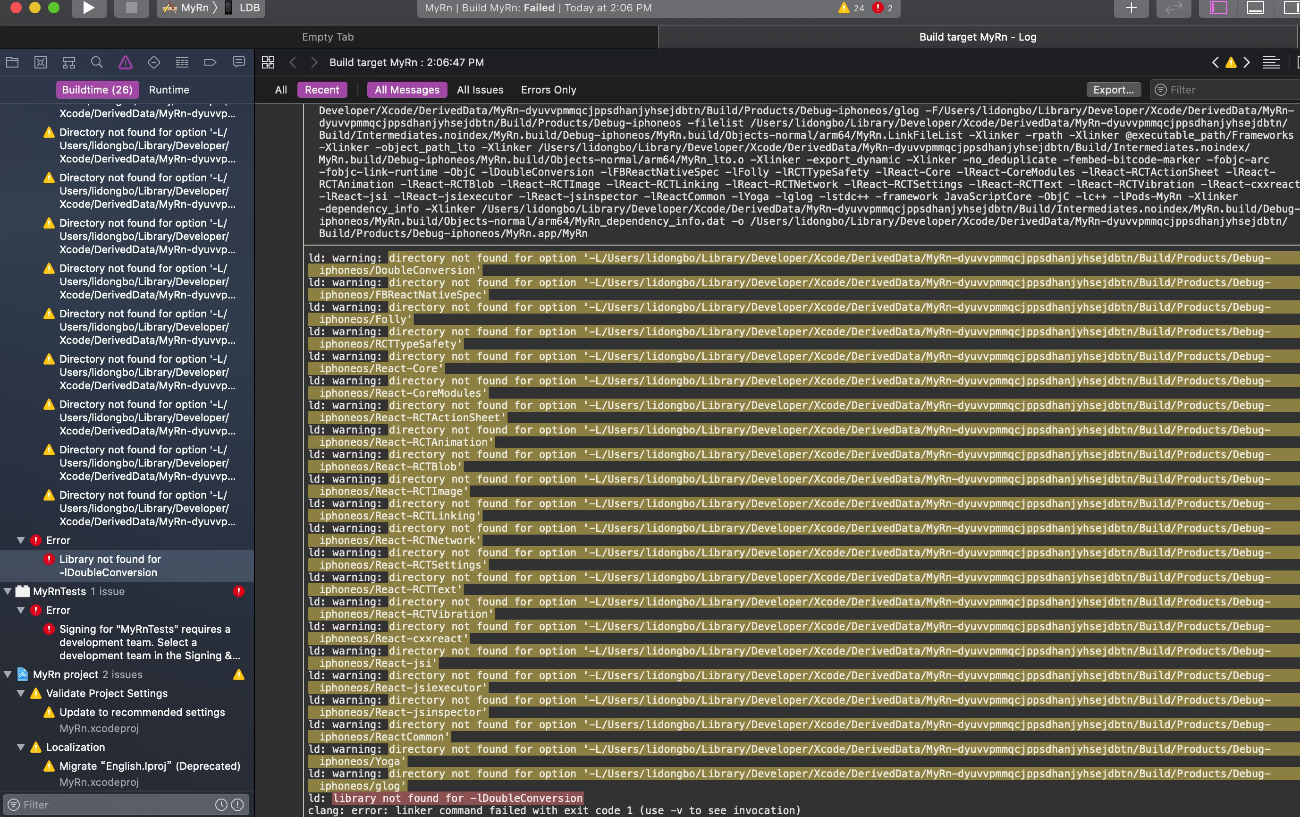Focus the log Filter field
The image size is (1300, 817).
point(1225,90)
